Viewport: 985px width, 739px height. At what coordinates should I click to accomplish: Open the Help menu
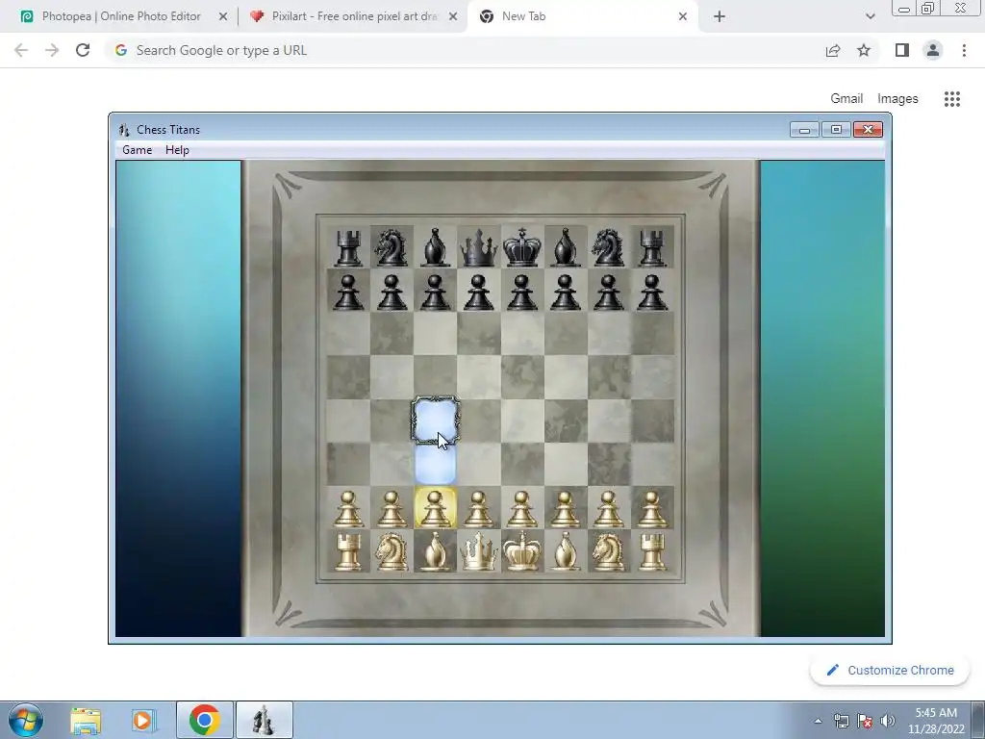(177, 149)
